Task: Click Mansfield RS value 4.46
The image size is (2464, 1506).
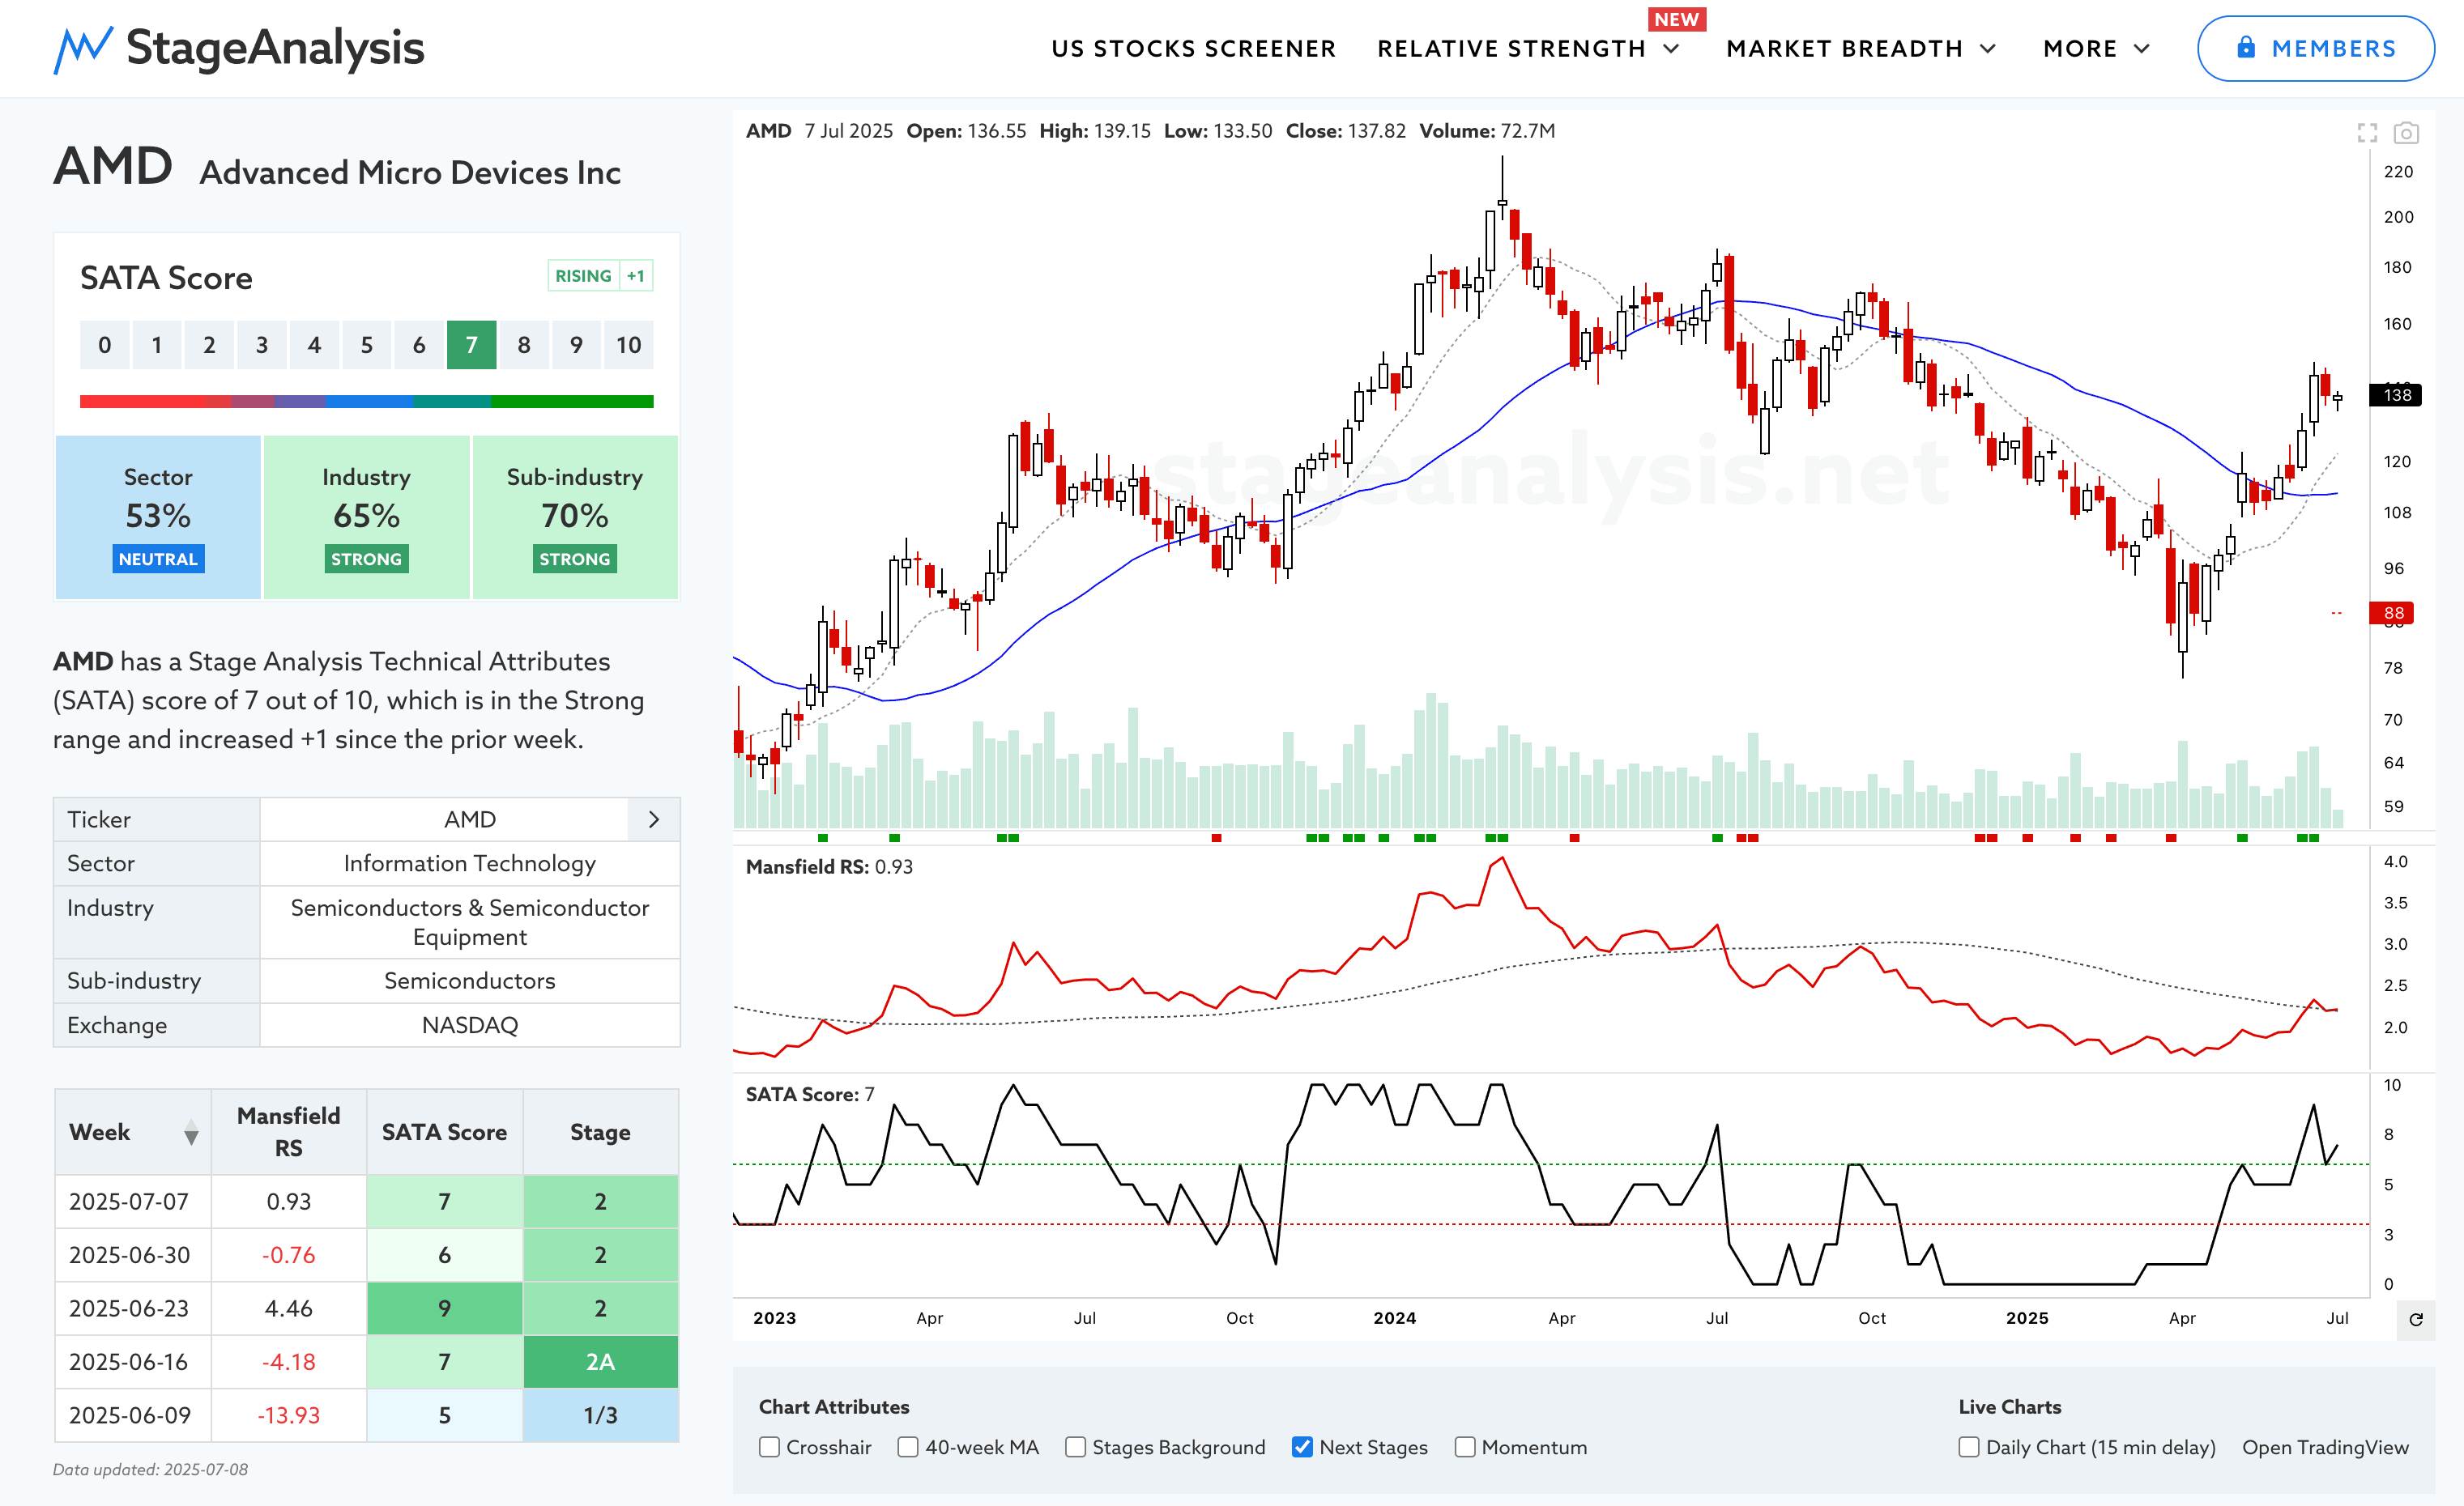Action: 289,1308
